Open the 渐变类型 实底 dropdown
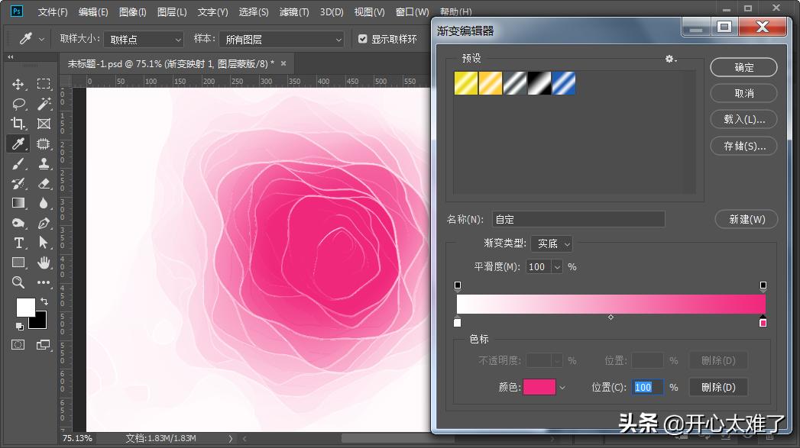 (552, 243)
